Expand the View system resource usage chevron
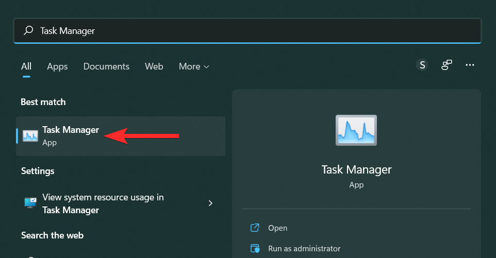The height and width of the screenshot is (258, 496). click(x=210, y=203)
